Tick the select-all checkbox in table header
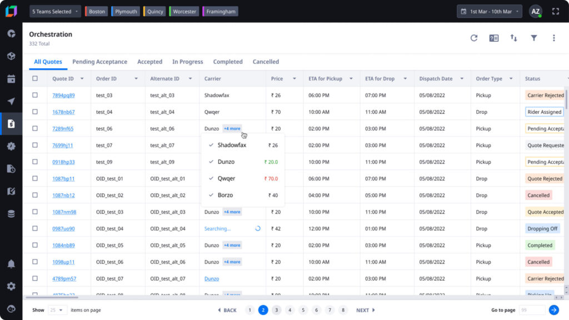This screenshot has width=569, height=320. 35,78
